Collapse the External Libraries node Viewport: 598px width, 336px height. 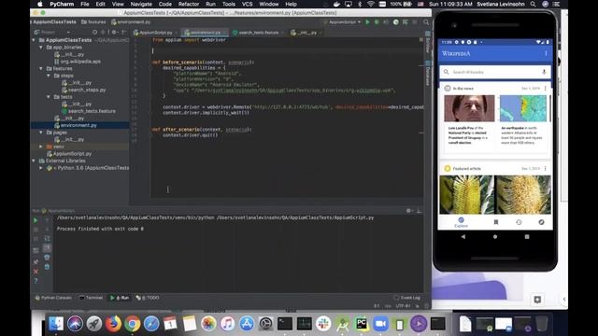(34, 161)
